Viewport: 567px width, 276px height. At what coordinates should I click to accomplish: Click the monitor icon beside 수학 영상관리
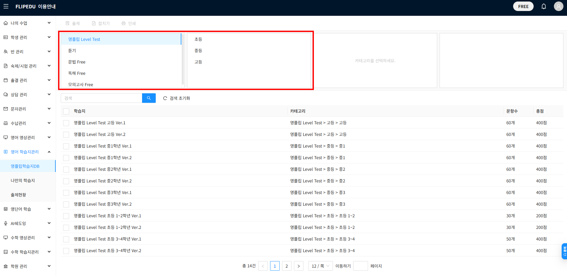click(6, 238)
